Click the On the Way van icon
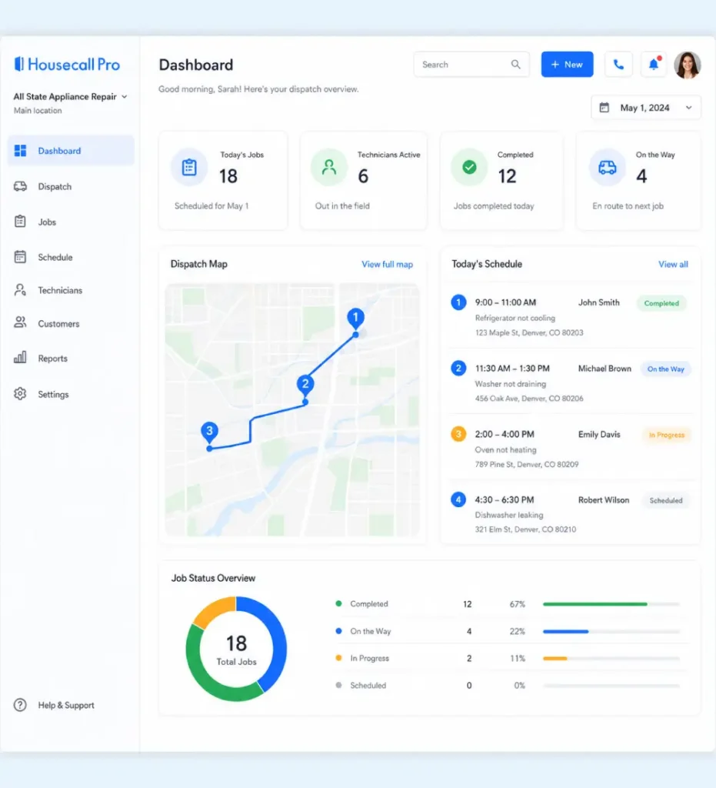The width and height of the screenshot is (716, 788). coord(608,167)
